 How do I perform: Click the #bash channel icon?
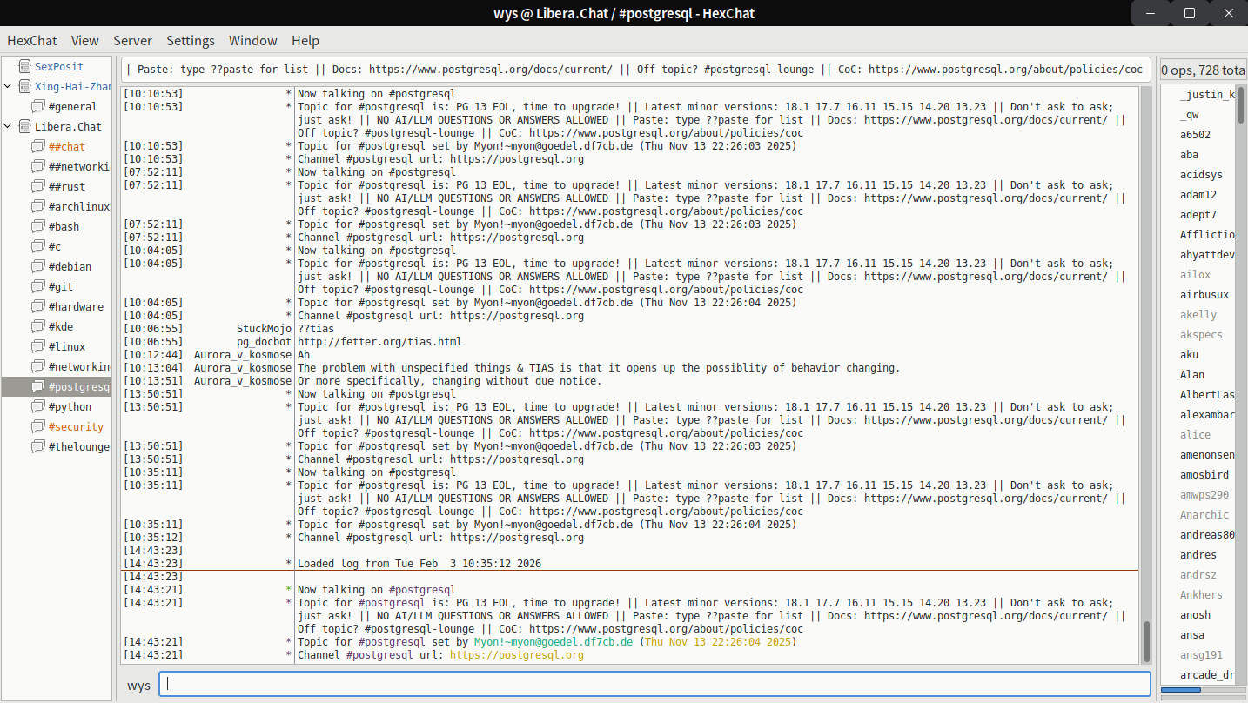37,226
